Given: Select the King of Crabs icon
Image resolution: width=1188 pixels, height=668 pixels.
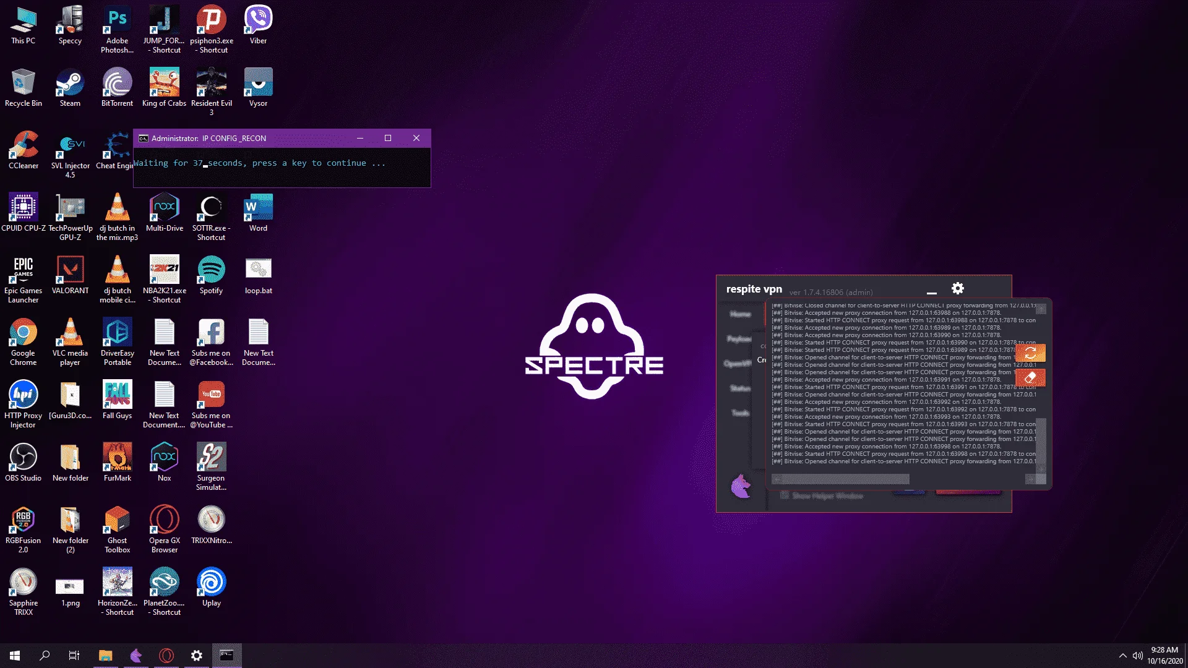Looking at the screenshot, I should (x=164, y=88).
